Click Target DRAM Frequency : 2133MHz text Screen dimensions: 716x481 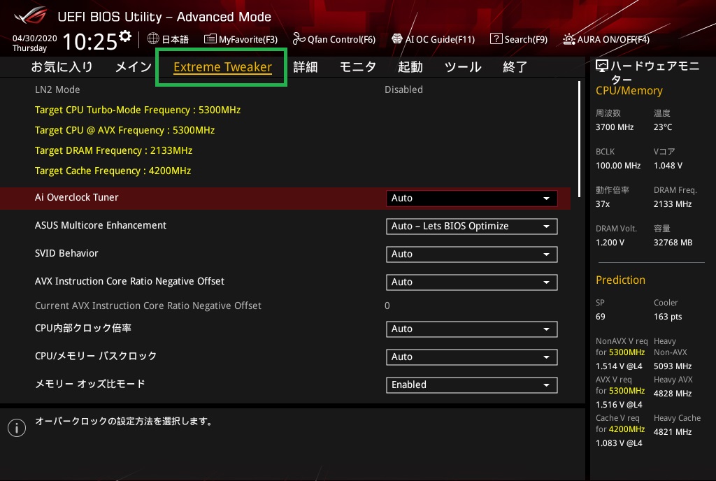(x=113, y=150)
